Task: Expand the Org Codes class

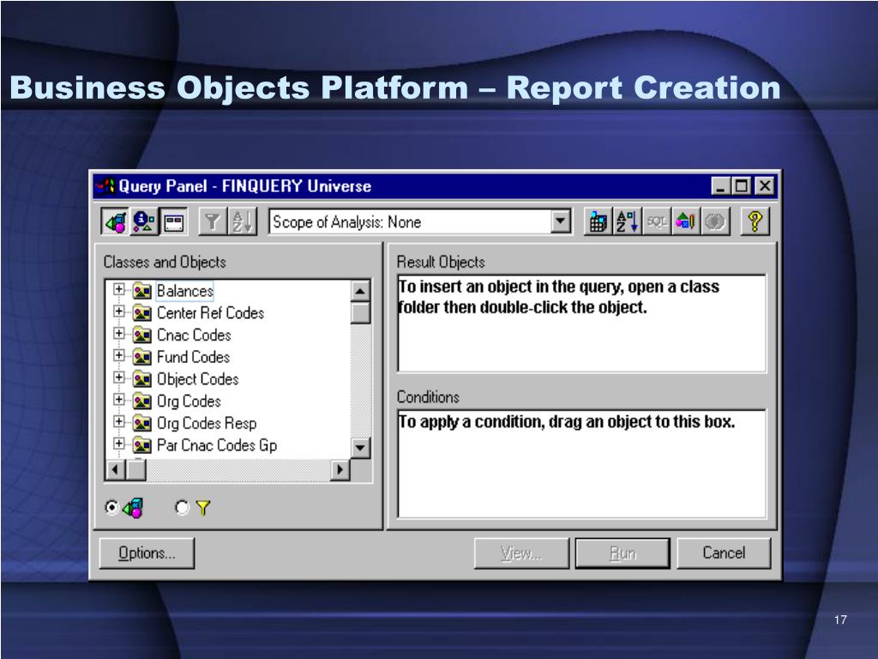Action: pos(118,400)
